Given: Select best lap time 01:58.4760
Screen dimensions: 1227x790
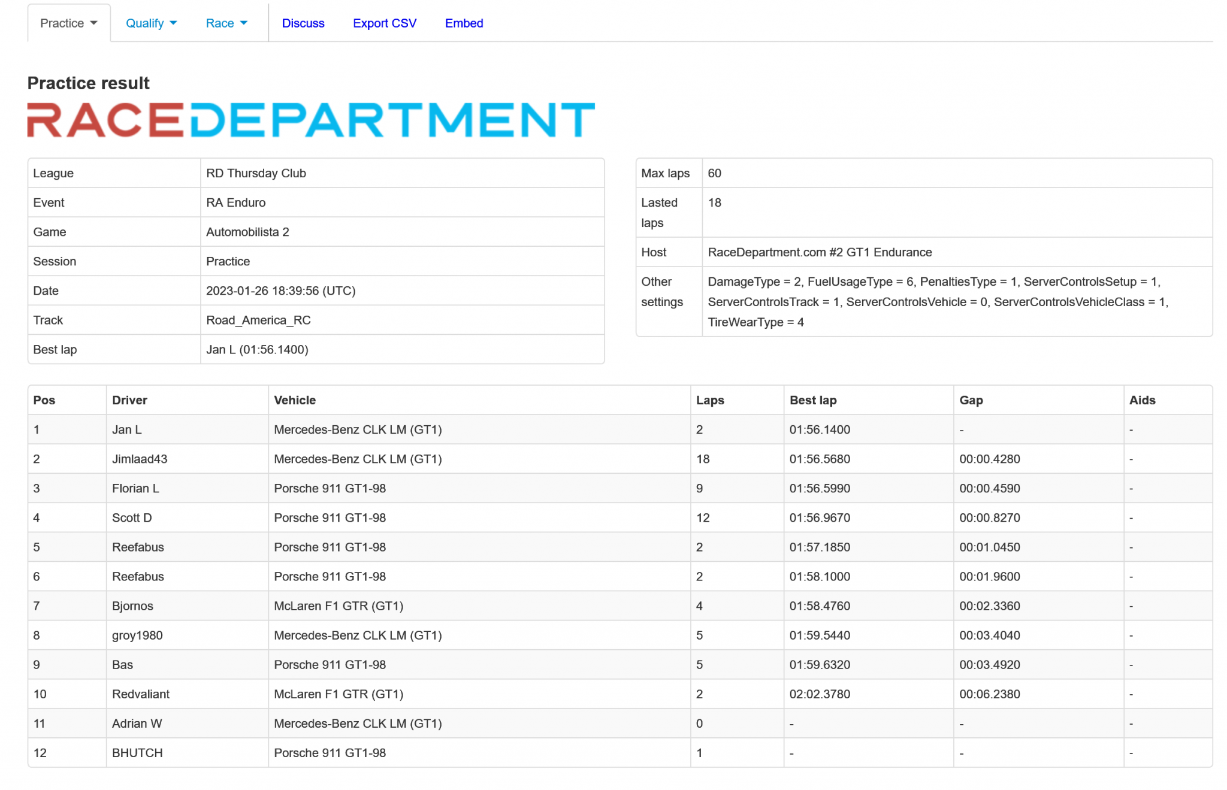Looking at the screenshot, I should [820, 606].
